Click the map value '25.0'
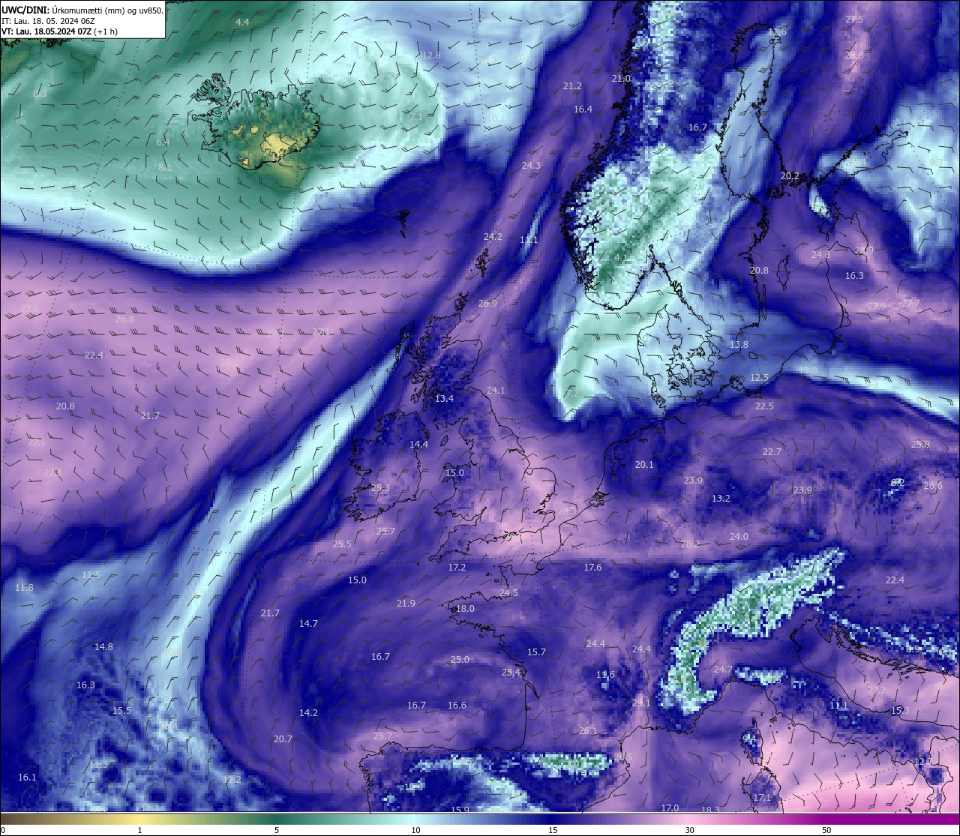 pos(460,660)
